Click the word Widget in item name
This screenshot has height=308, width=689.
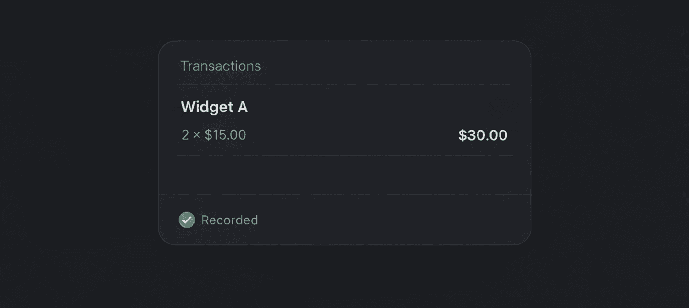click(x=207, y=107)
